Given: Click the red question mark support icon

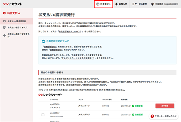Looking at the screenshot, I should [152, 116].
